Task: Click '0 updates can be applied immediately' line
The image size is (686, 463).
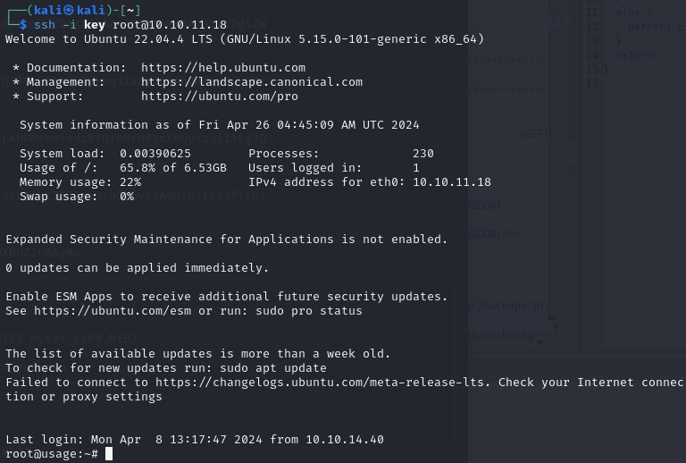Action: 138,268
